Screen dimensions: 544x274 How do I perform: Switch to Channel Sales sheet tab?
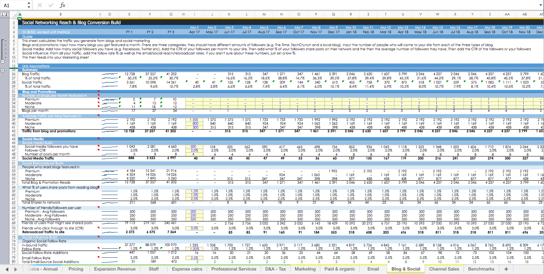(444, 269)
